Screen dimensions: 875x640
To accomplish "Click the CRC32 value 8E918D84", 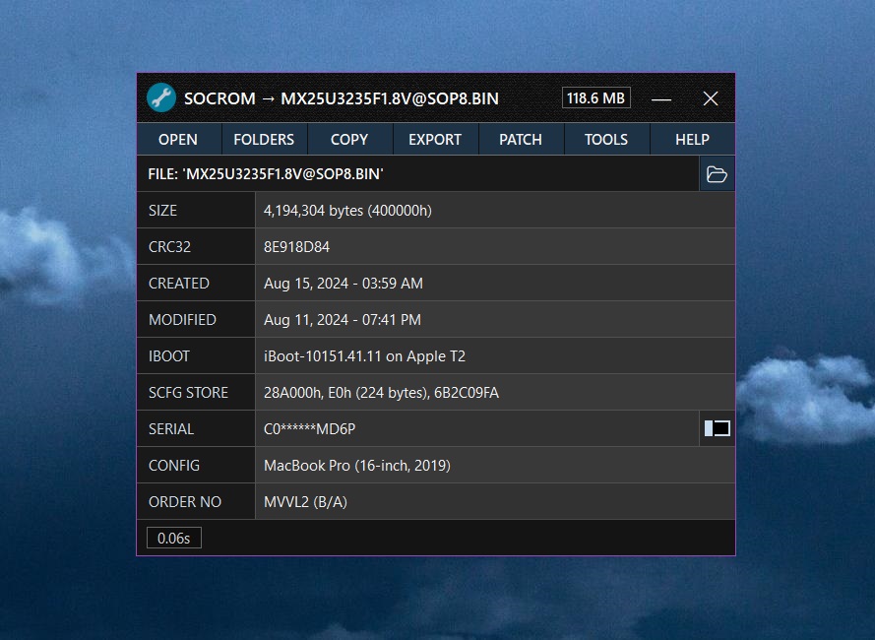I will click(x=297, y=247).
